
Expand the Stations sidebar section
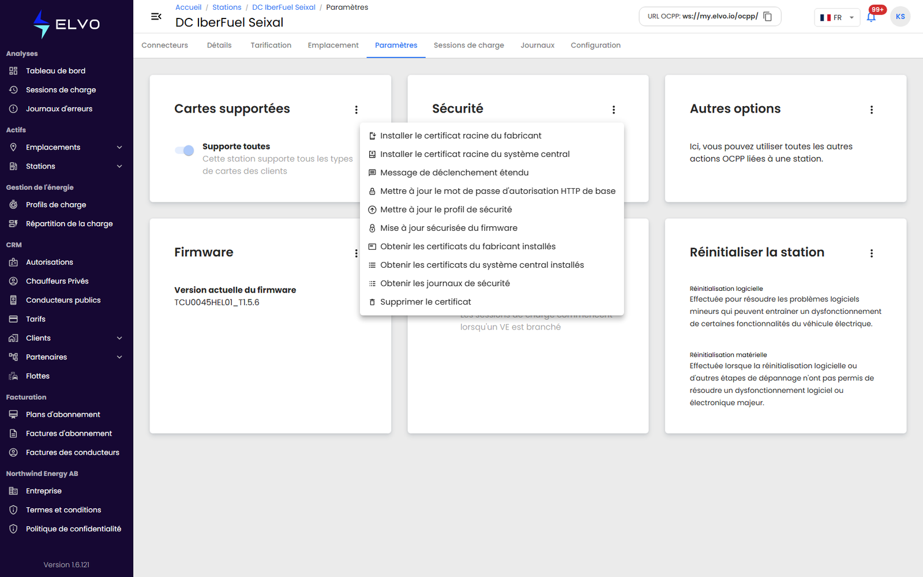point(119,167)
